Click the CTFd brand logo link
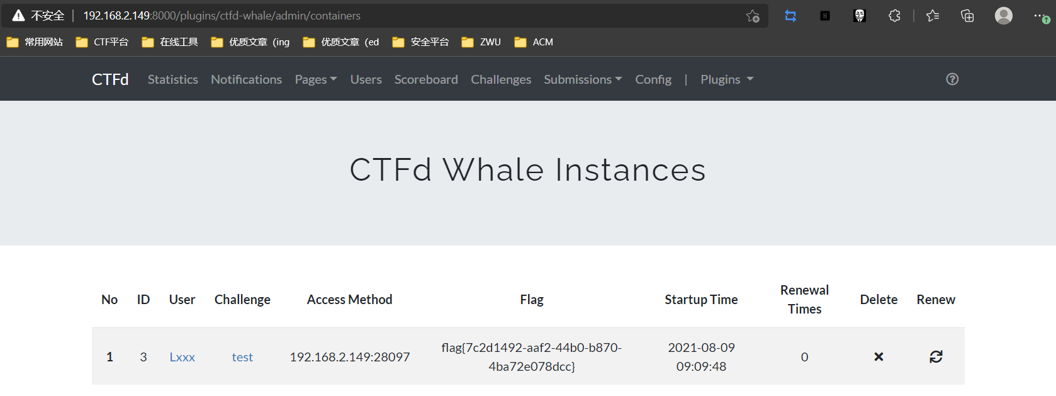 coord(110,79)
